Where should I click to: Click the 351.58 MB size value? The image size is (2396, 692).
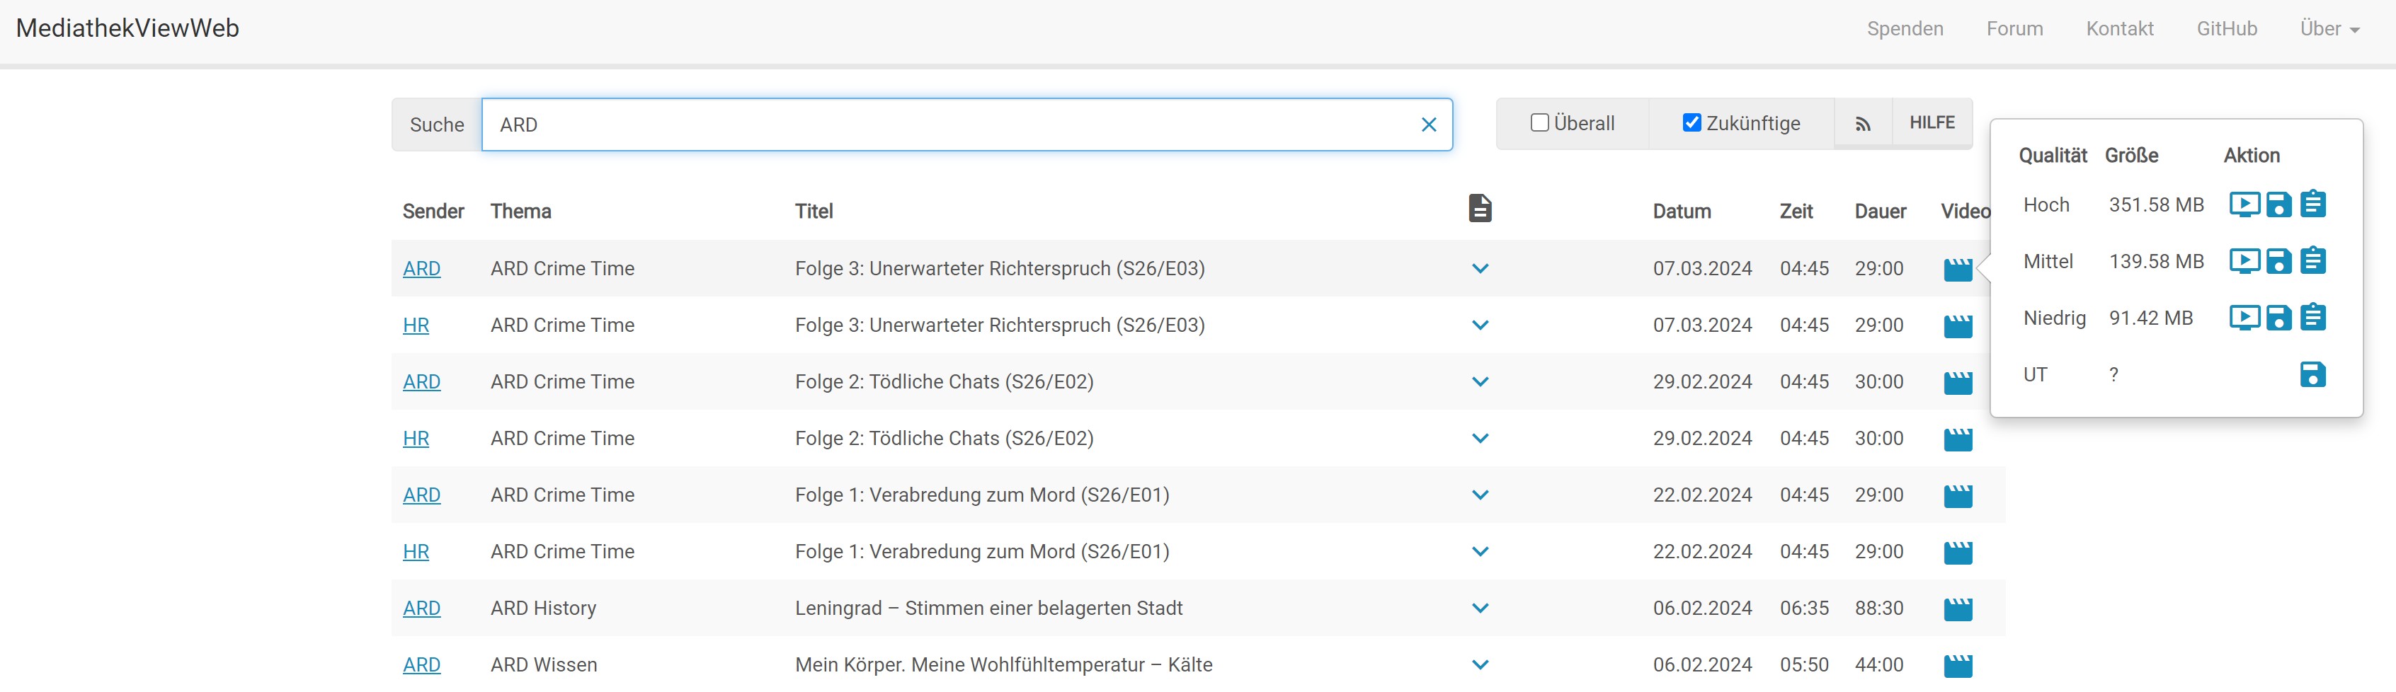(x=2156, y=204)
